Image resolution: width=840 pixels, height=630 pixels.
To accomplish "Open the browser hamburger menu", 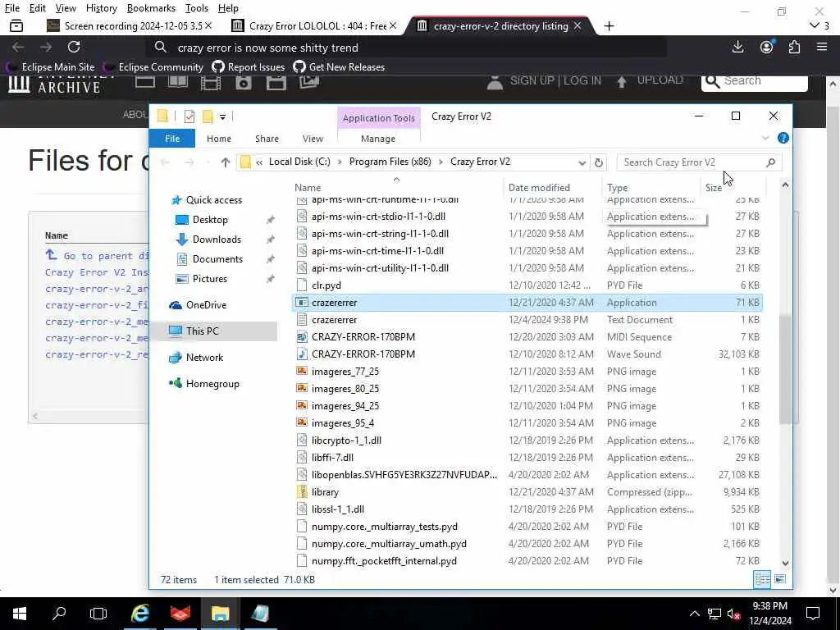I will pyautogui.click(x=822, y=47).
